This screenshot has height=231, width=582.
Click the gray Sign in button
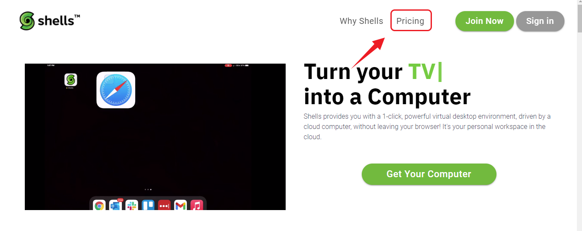click(x=540, y=21)
